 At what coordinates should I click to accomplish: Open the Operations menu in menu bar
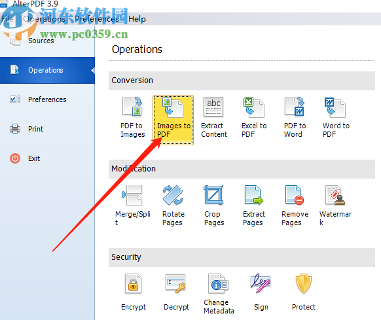[44, 19]
